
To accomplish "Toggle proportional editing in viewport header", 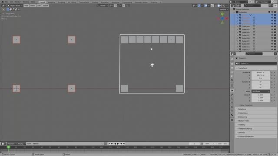I will point(124,6).
